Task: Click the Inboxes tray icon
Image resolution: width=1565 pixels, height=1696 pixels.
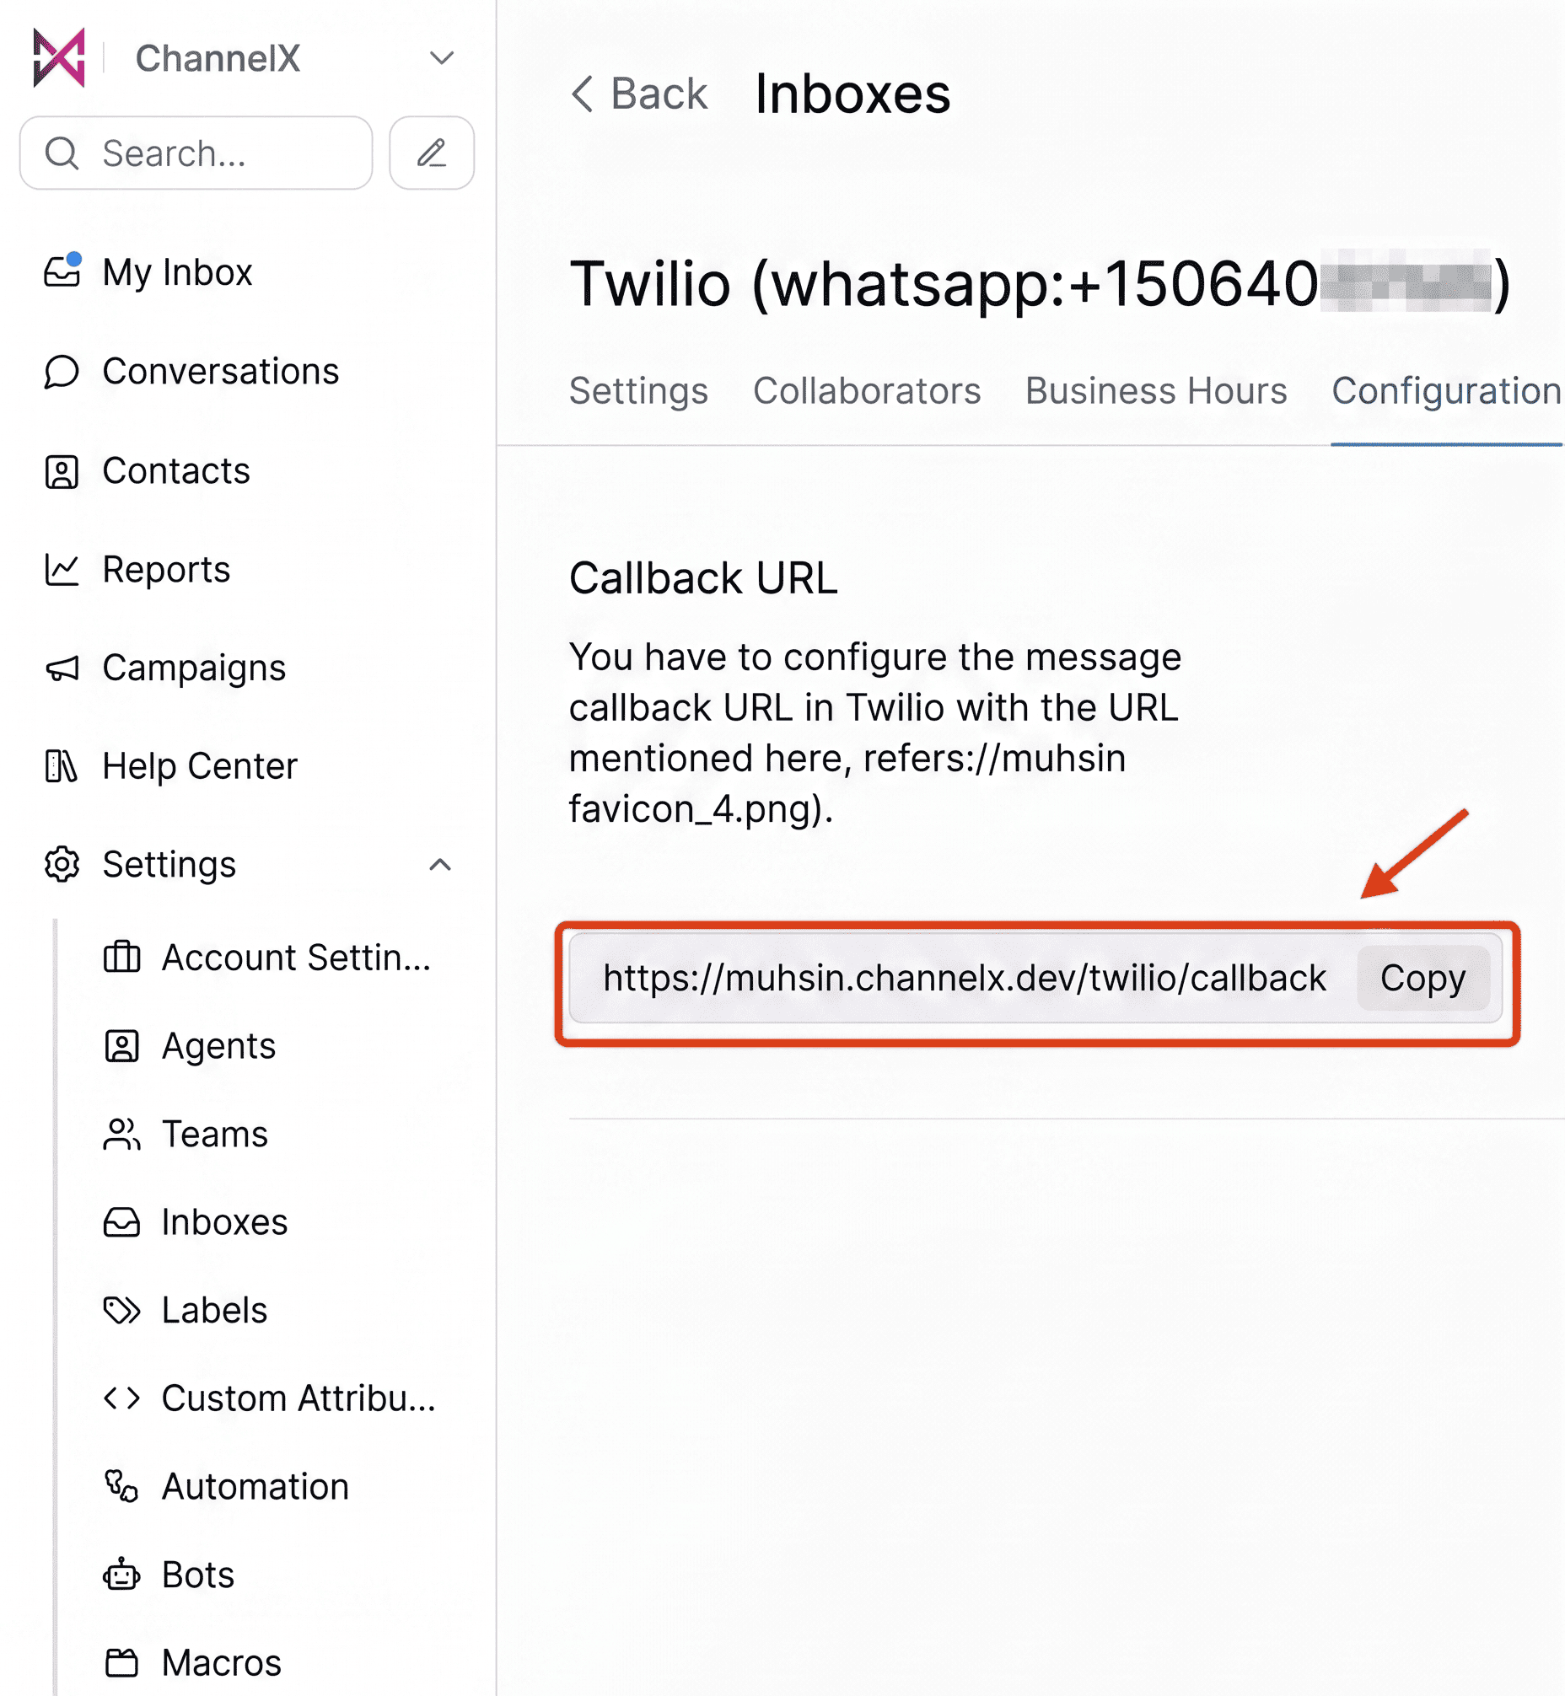Action: click(x=122, y=1222)
